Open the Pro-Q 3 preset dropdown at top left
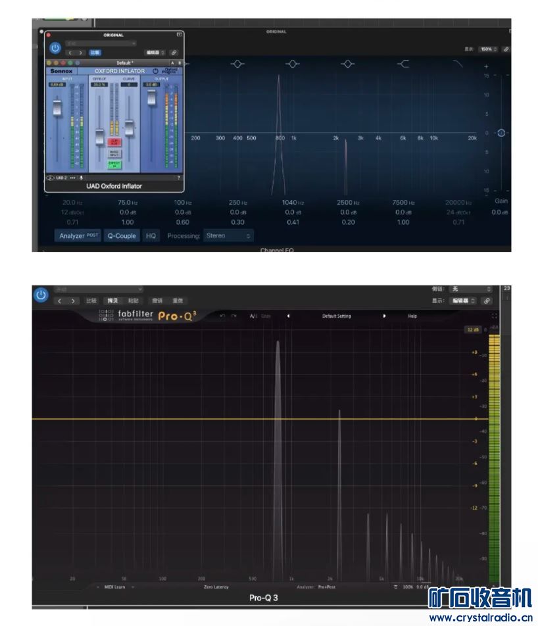538x626 pixels. [98, 289]
